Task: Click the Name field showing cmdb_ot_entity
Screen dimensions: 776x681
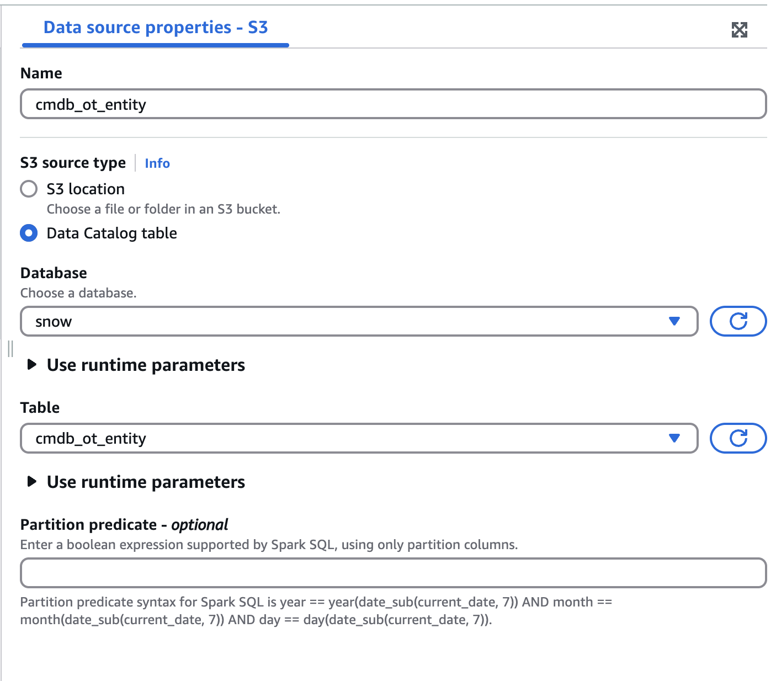Action: [392, 104]
